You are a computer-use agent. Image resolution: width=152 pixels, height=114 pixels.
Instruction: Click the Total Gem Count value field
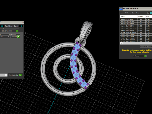click(x=21, y=26)
